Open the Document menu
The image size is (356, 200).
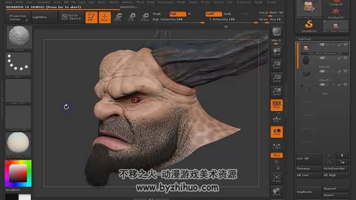(x=44, y=2)
